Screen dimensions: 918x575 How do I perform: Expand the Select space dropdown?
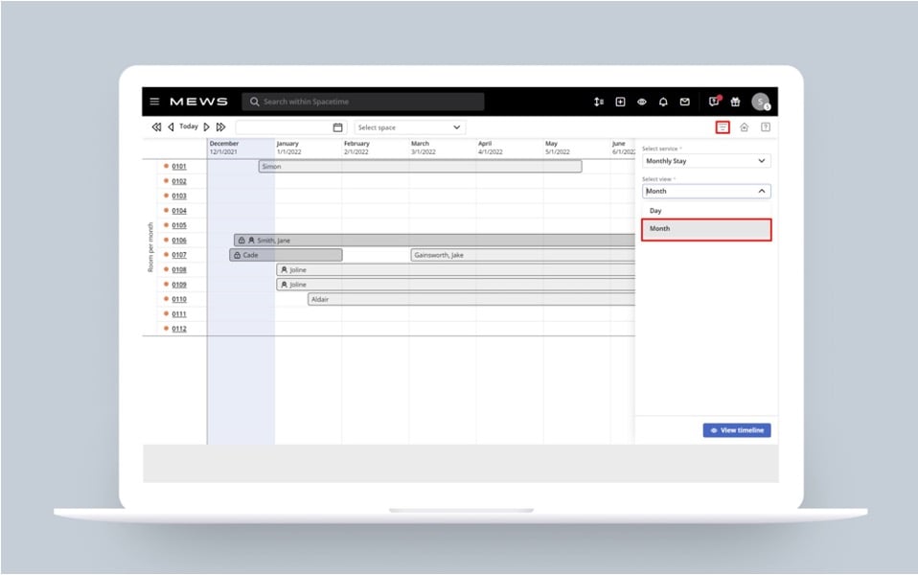click(409, 127)
